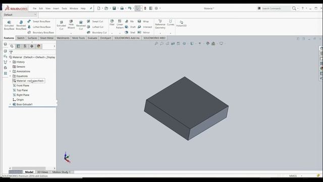This screenshot has width=323, height=182.
Task: Switch to the Surfaces tab
Action: (x=32, y=38)
